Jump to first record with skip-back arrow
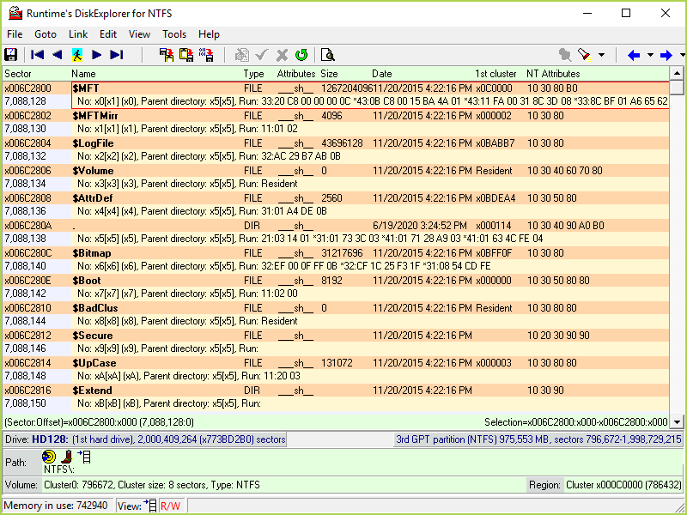Image resolution: width=687 pixels, height=515 pixels. pyautogui.click(x=37, y=55)
